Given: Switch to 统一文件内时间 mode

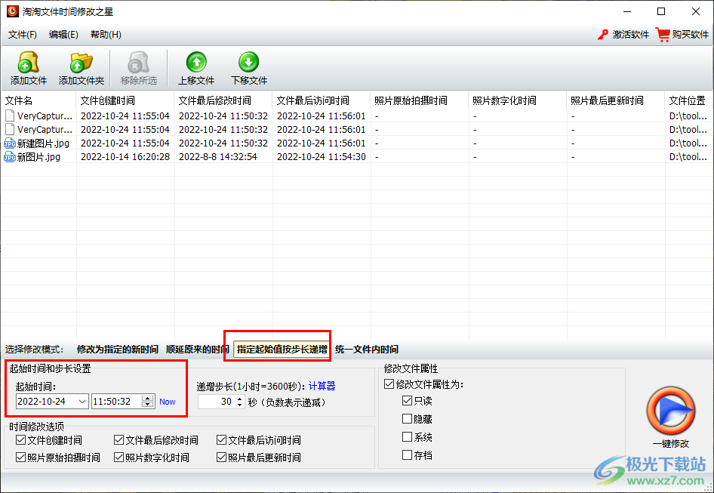Looking at the screenshot, I should click(367, 350).
